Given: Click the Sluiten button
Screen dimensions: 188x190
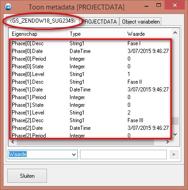Looking at the screenshot, I should (x=27, y=176).
